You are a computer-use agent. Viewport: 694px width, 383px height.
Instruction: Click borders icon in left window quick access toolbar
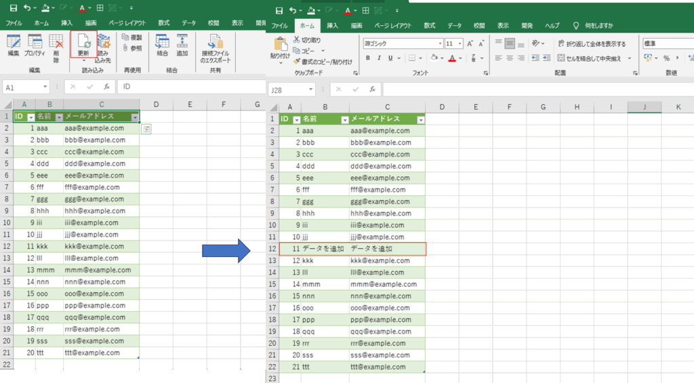click(x=100, y=8)
